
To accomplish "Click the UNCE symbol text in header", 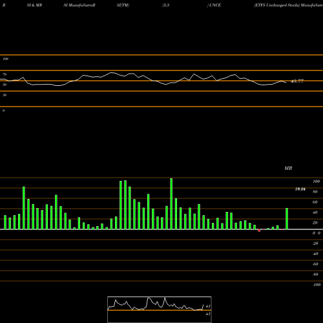I will coord(215,5).
